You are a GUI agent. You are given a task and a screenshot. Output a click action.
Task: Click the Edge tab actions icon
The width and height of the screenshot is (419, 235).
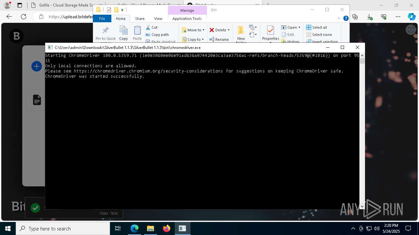20,5
